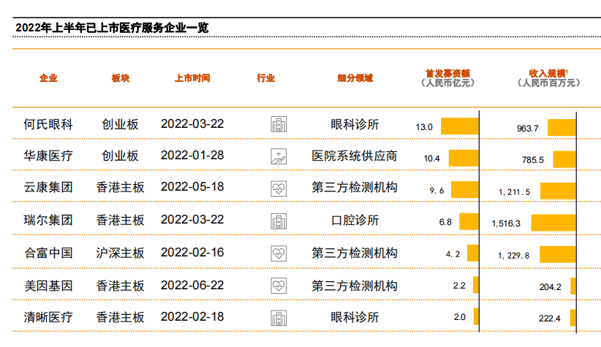Screen dimensions: 601x347
Task: Click listing date 2022-02-18
Action: click(192, 317)
